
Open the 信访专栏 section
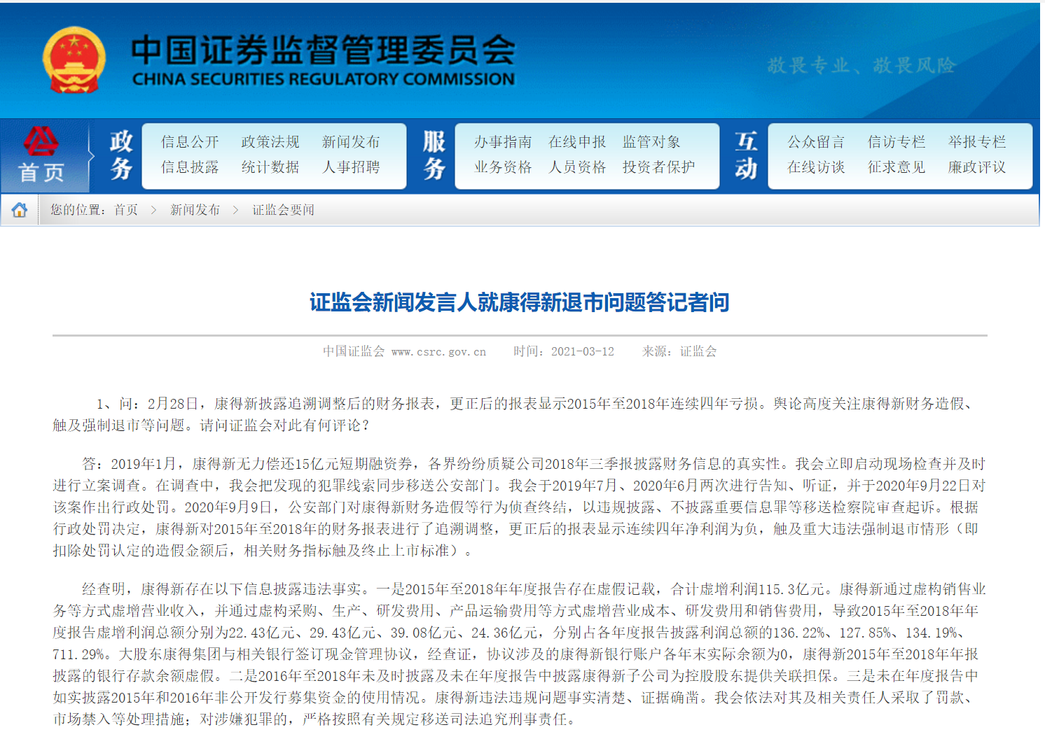click(897, 142)
